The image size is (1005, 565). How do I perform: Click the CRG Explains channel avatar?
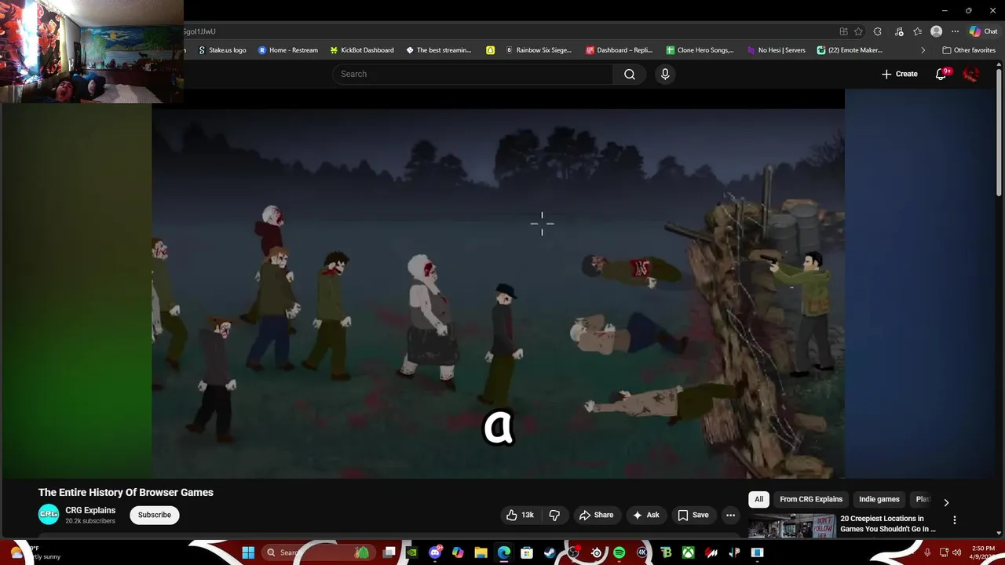(x=49, y=515)
